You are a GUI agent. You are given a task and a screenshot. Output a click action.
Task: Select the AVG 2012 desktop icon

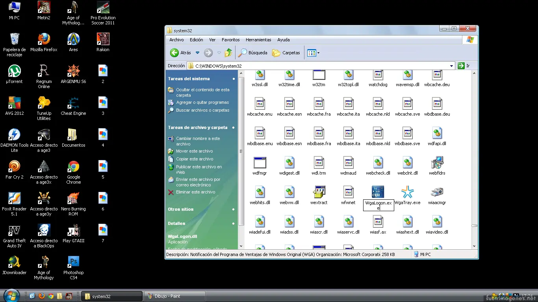(x=14, y=106)
